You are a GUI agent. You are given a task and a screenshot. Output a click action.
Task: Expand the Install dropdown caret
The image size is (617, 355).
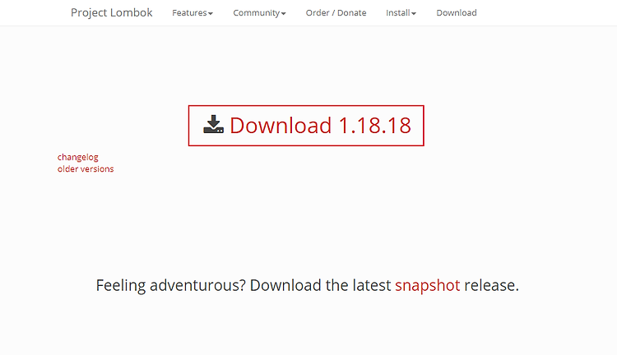[x=414, y=14]
